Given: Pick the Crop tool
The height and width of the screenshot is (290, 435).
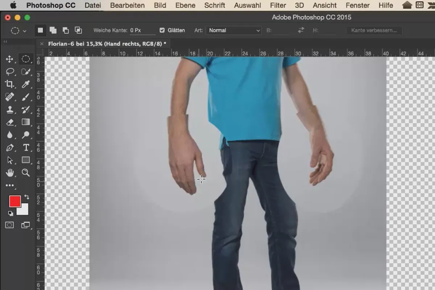Looking at the screenshot, I should point(10,84).
